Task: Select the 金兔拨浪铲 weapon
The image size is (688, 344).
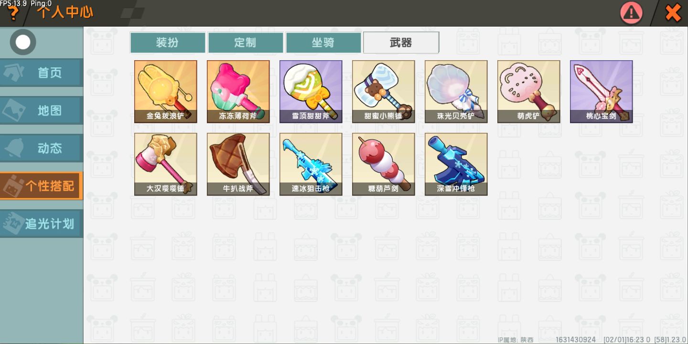Action: pos(166,92)
